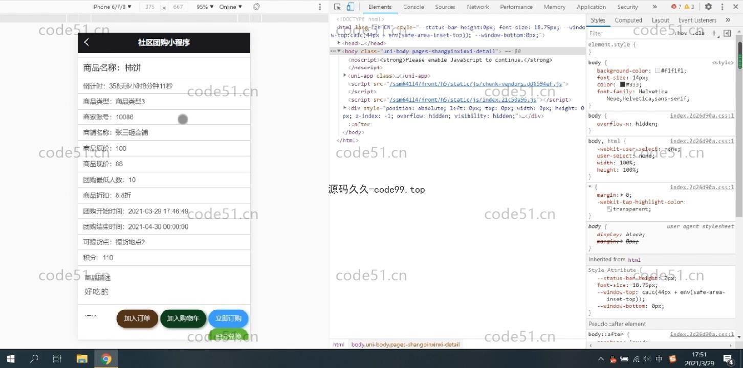This screenshot has width=743, height=368.
Task: Toggle the device toolbar icon
Action: (351, 7)
